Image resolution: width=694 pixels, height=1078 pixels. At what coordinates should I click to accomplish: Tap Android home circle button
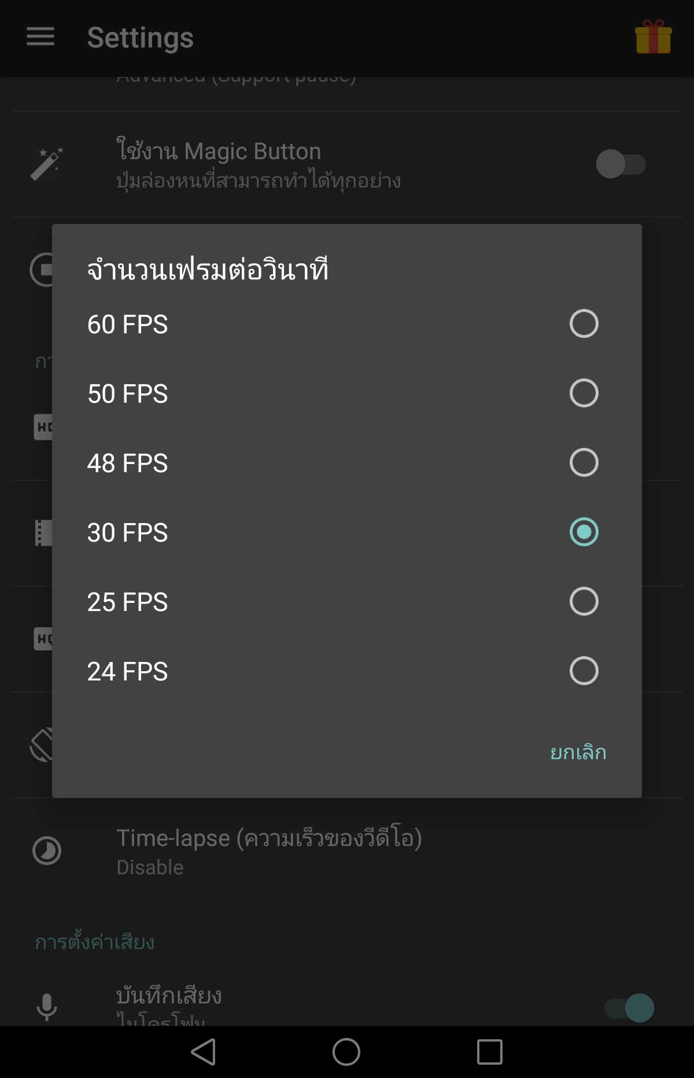[346, 1051]
